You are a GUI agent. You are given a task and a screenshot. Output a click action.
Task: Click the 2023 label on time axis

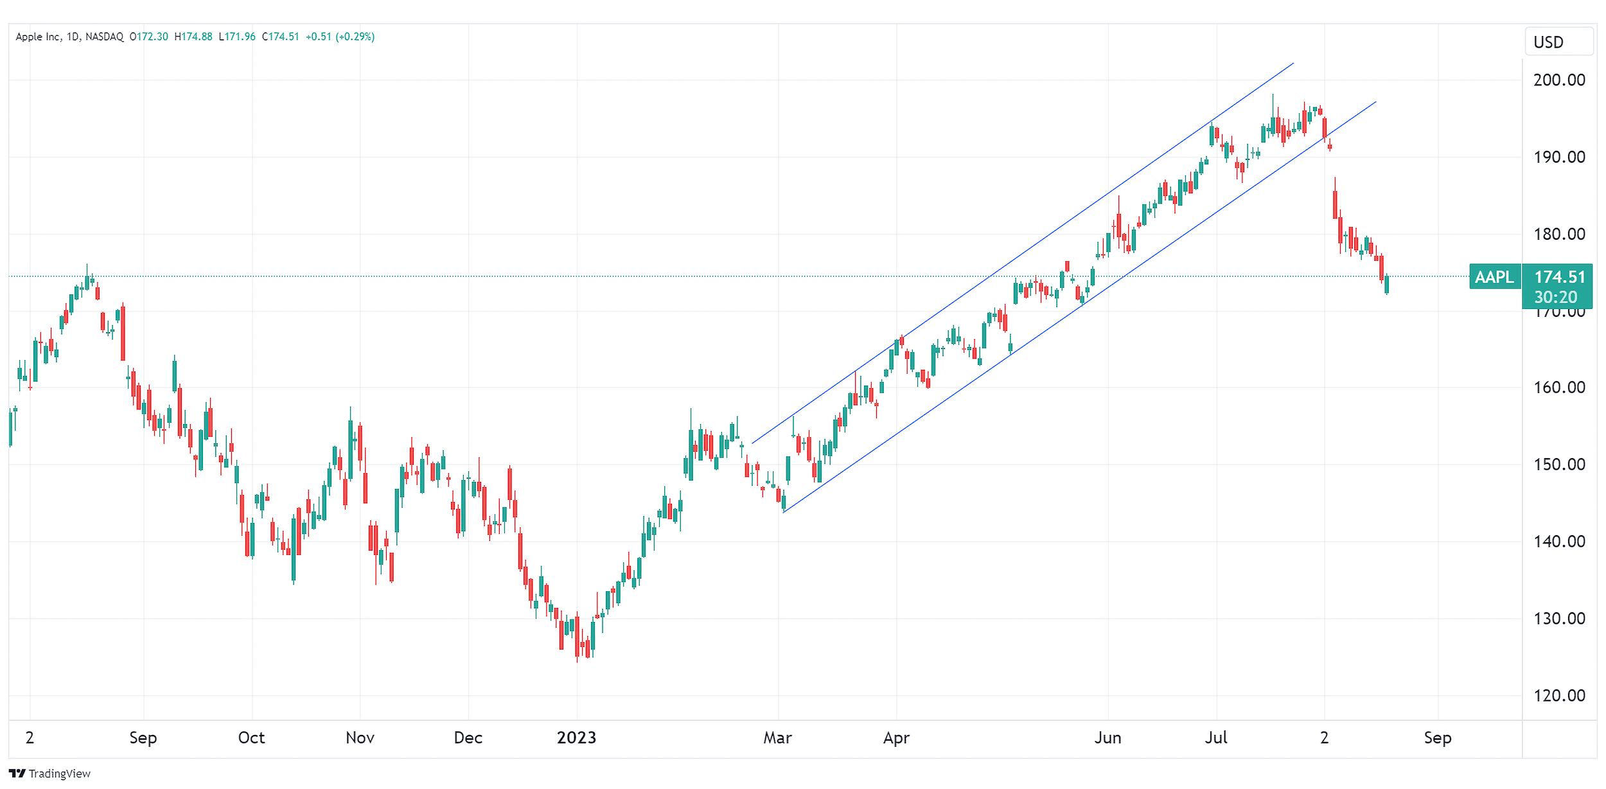click(x=576, y=738)
